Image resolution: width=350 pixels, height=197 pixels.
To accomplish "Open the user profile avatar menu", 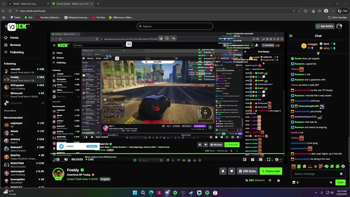I will [339, 26].
